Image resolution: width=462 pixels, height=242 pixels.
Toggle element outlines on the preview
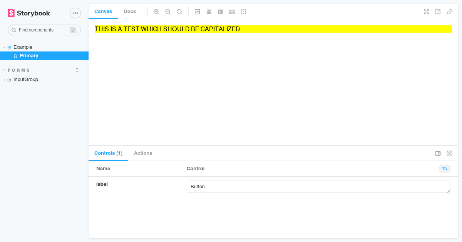click(x=243, y=12)
